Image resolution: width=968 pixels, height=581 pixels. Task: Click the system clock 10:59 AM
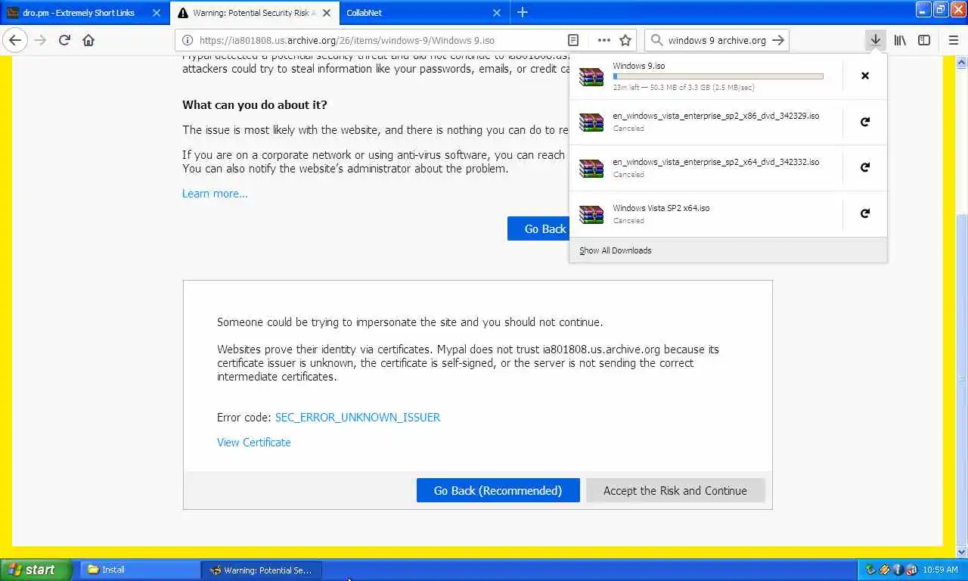[941, 570]
